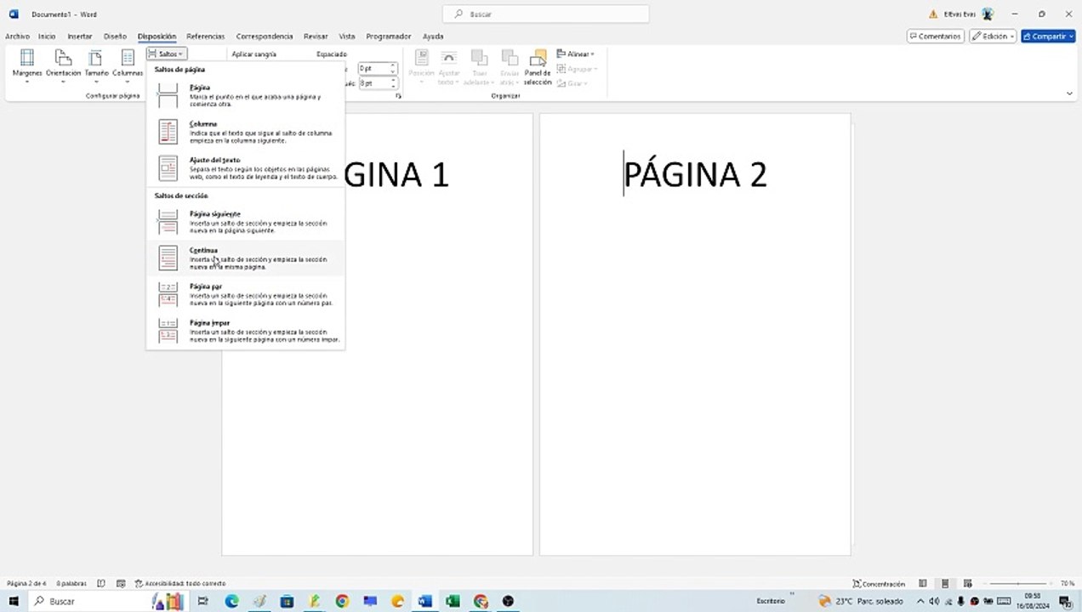Open the Archivo tab
The image size is (1082, 612).
[x=17, y=37]
